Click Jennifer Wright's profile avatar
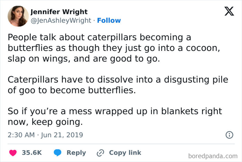Screen dimensions: 242x162 (x=18, y=16)
